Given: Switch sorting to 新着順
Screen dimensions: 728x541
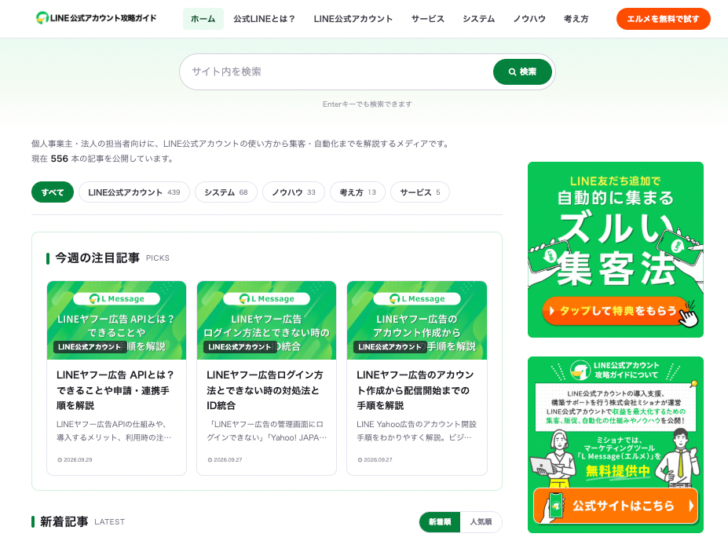Looking at the screenshot, I should pos(440,522).
